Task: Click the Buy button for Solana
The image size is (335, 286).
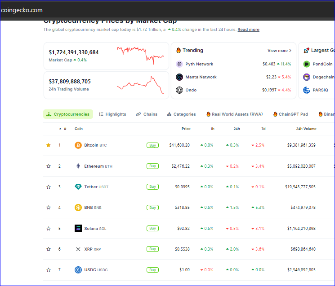Action: tap(152, 228)
